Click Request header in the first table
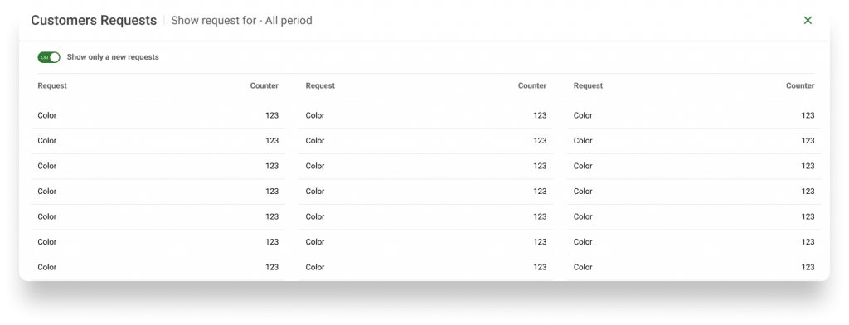Screen dimensions: 849x325 point(52,85)
